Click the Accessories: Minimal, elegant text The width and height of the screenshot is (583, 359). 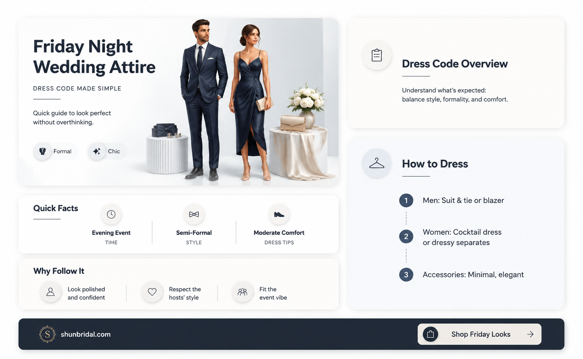point(473,275)
